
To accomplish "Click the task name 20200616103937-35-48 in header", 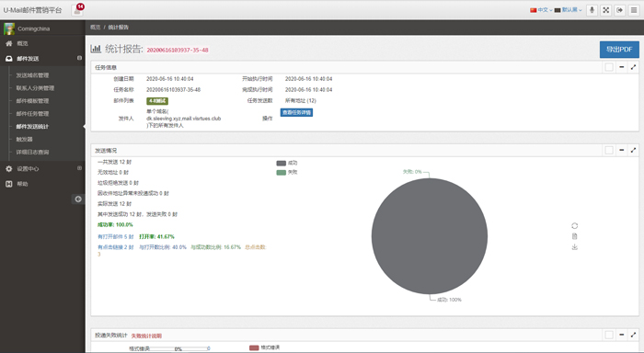I will (x=178, y=50).
